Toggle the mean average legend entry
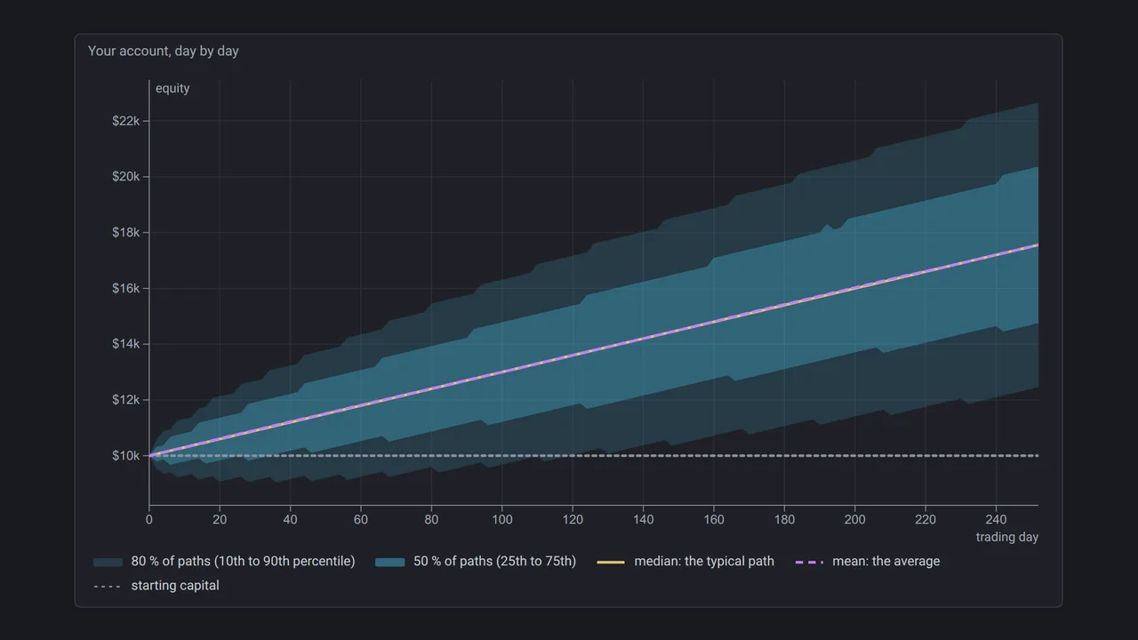 click(x=867, y=561)
